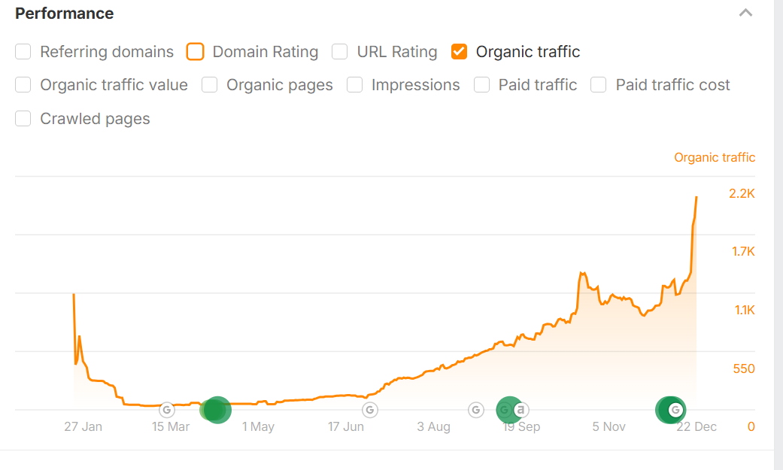Open the 'a' annotation marker near 19 Sep
The height and width of the screenshot is (470, 783).
tap(520, 410)
